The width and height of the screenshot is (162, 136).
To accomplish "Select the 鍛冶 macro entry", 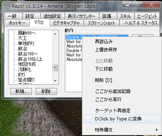I will pyautogui.click(x=22, y=49).
